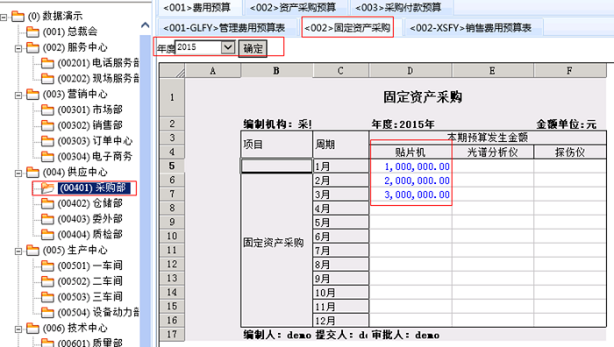Collapse the (0) 数据演示 root node
Screen dimensions: 614x347
(x=4, y=17)
